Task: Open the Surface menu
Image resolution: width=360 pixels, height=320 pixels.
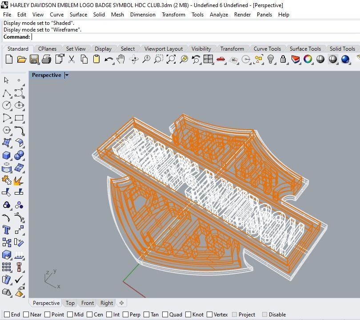Action: [78, 15]
